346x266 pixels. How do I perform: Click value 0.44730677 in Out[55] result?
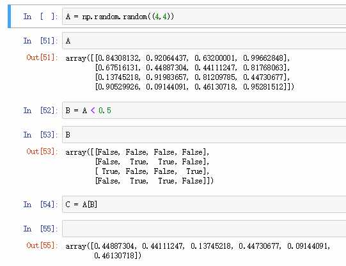click(259, 246)
